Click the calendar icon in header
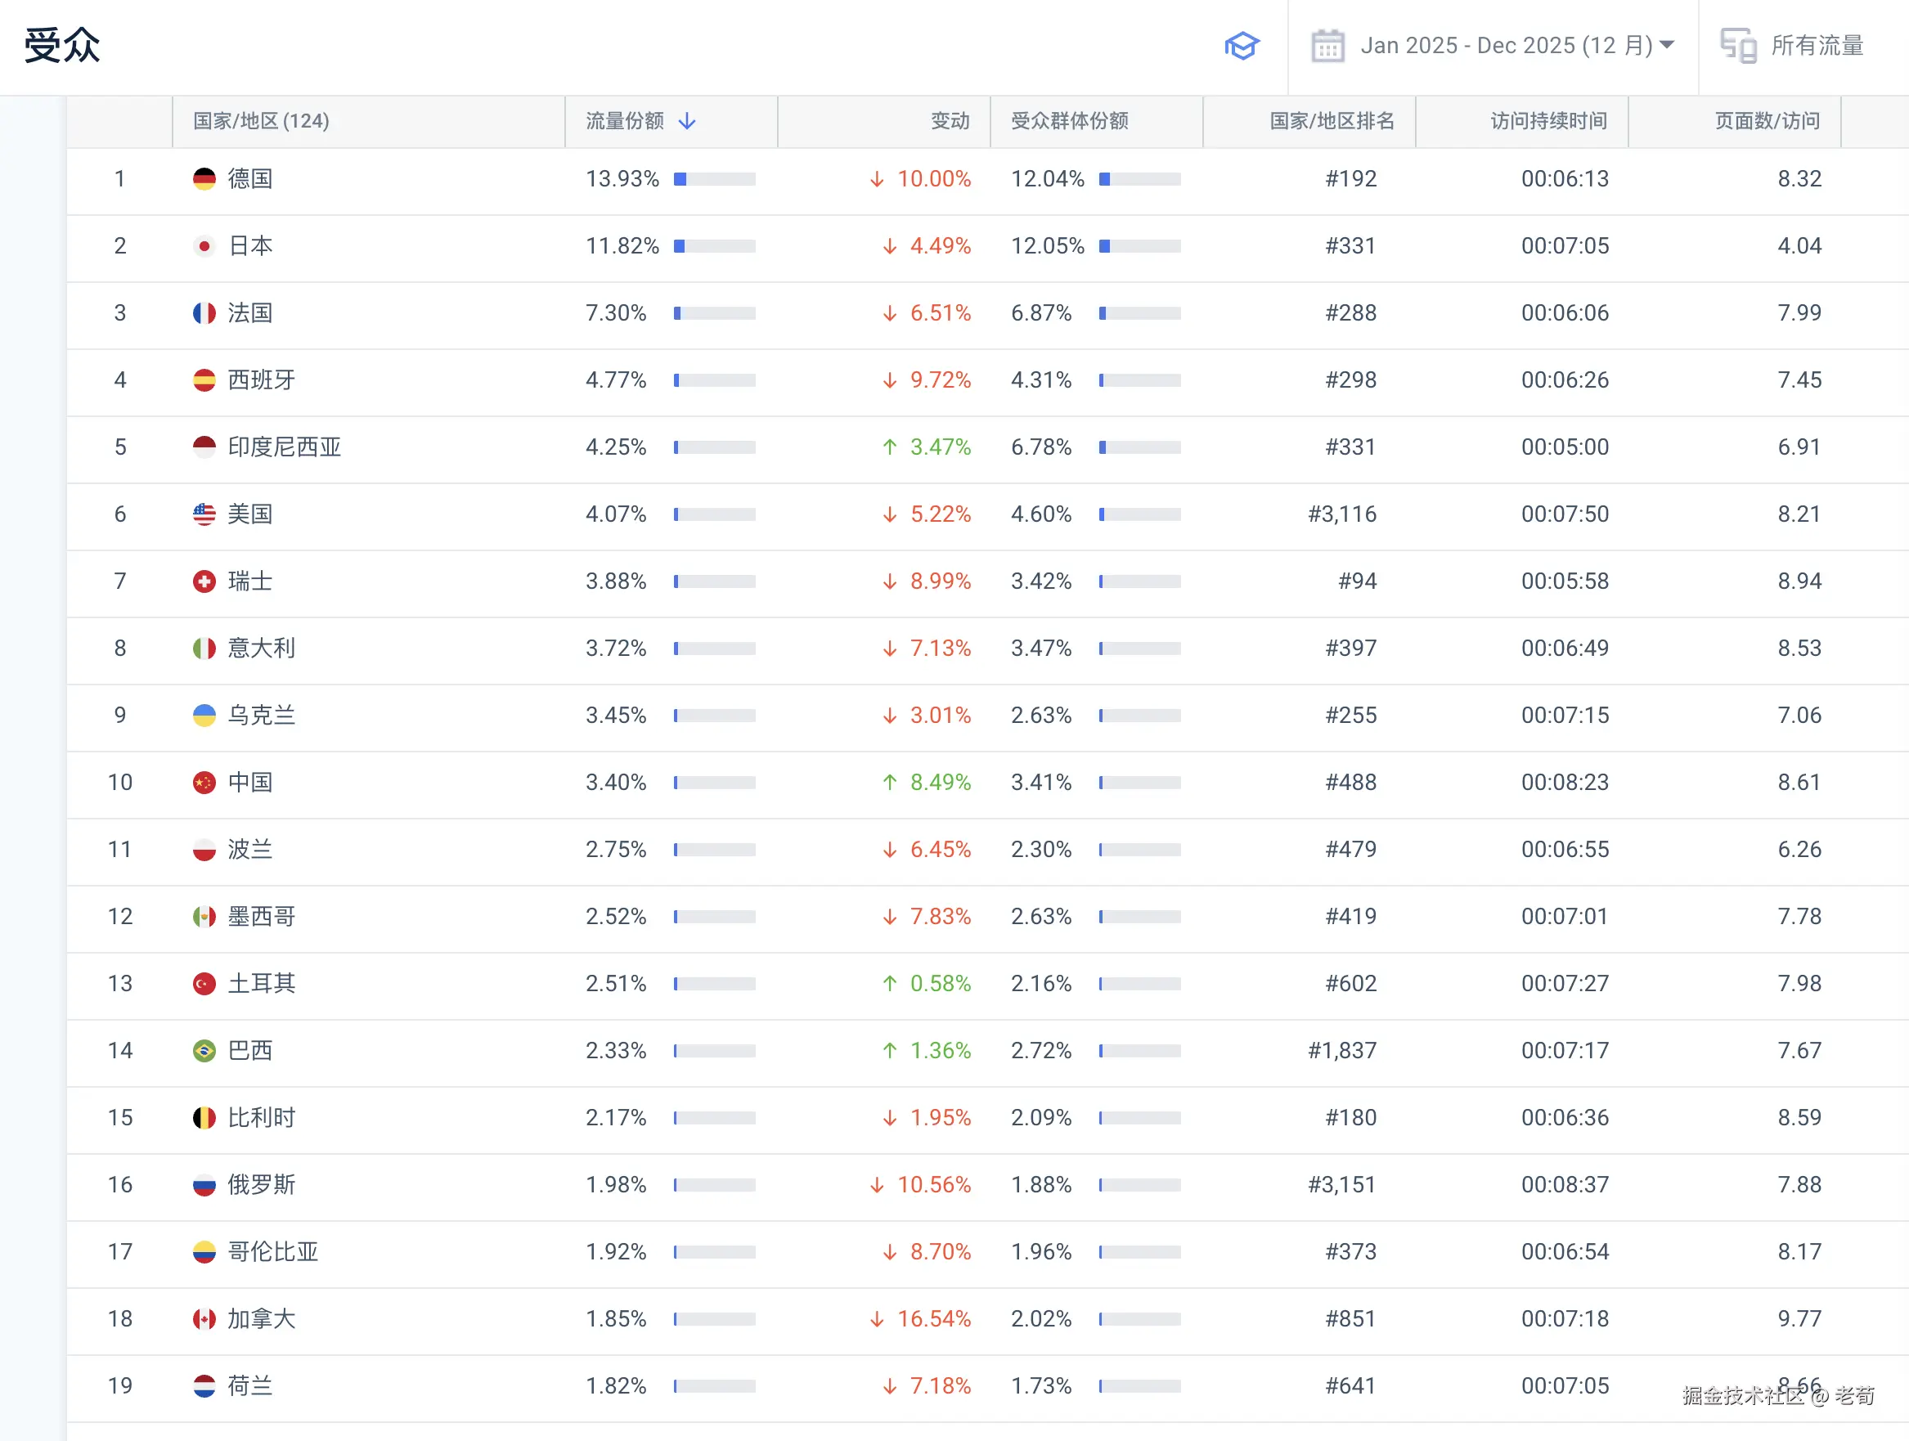 (x=1327, y=46)
